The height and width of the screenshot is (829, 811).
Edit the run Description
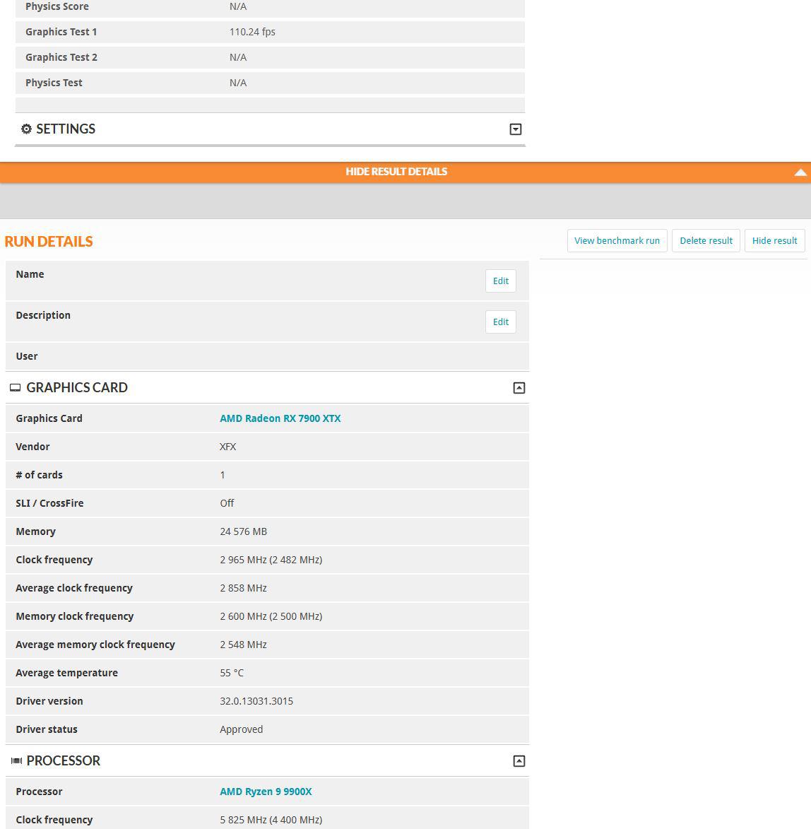click(x=501, y=322)
